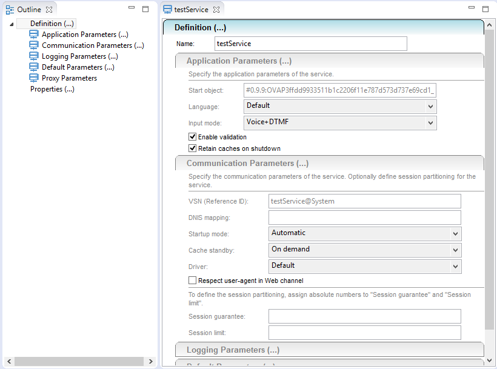
Task: Click the Name input field
Action: [310, 43]
